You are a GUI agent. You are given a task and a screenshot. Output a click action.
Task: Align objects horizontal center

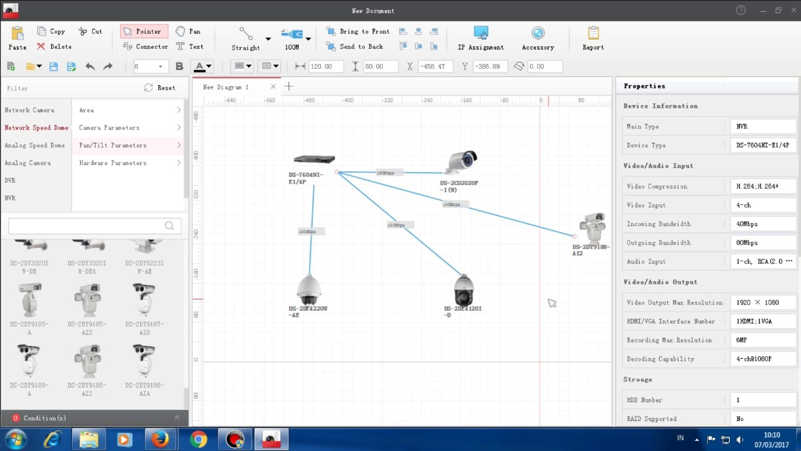pyautogui.click(x=419, y=31)
